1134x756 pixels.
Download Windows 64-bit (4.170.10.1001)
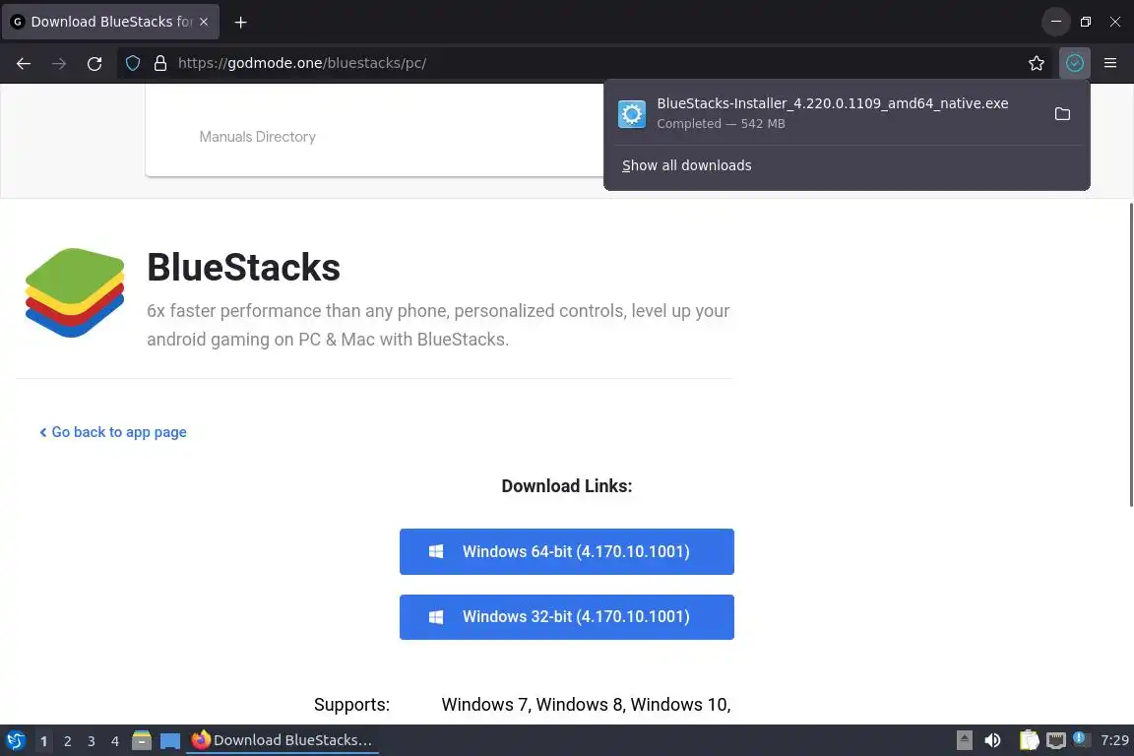pyautogui.click(x=566, y=552)
